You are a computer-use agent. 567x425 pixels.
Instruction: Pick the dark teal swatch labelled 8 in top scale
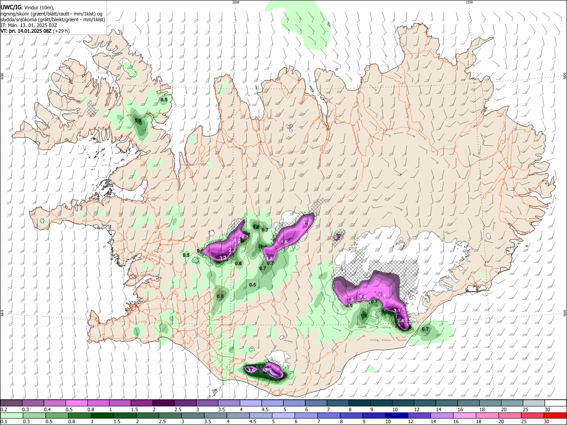pos(359,403)
